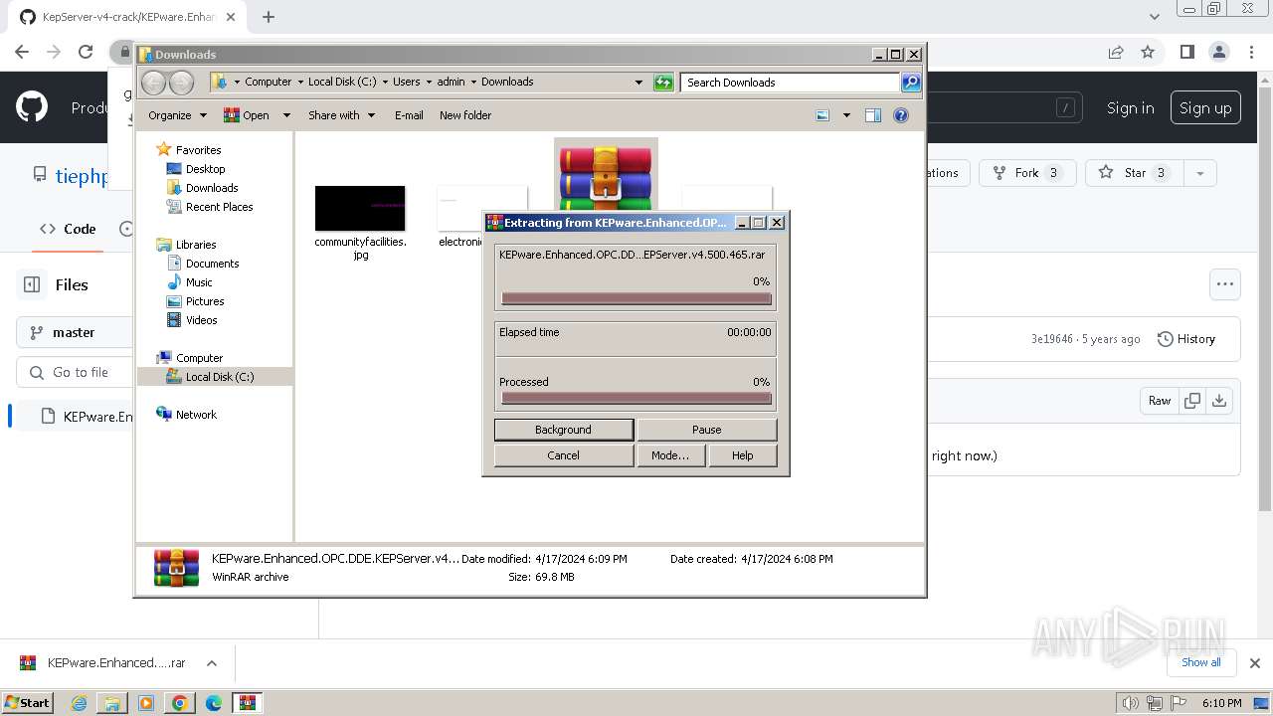Click the Search Downloads field
Image resolution: width=1273 pixels, height=716 pixels.
pyautogui.click(x=791, y=83)
